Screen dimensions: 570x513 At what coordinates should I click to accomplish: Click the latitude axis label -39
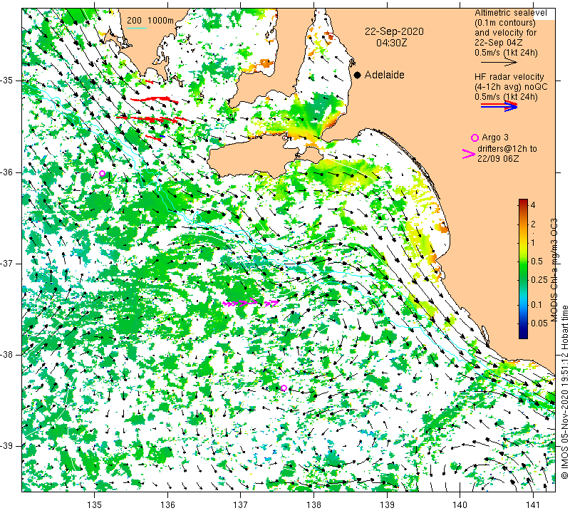point(7,446)
